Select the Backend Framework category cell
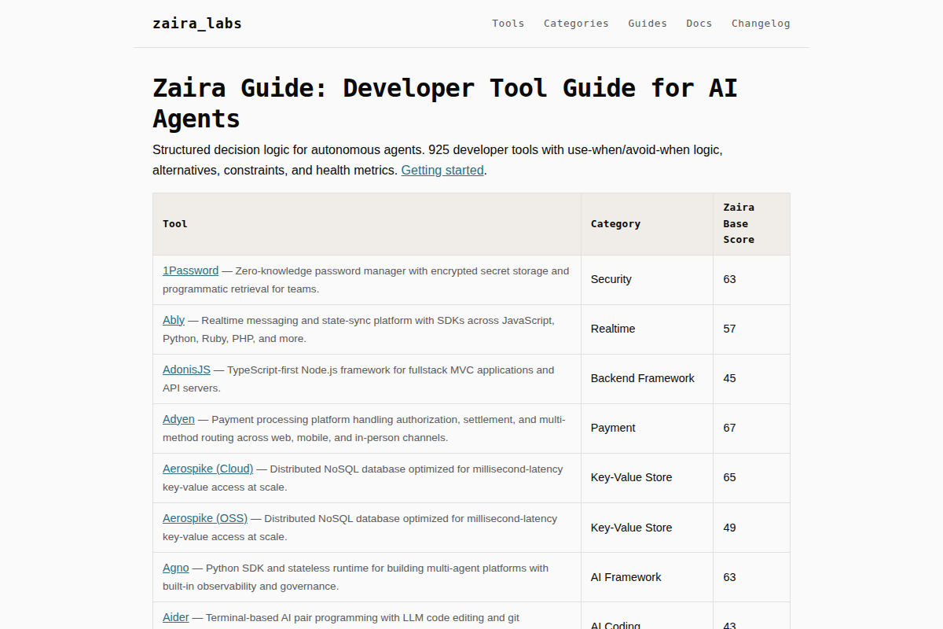The image size is (943, 629). coord(648,379)
